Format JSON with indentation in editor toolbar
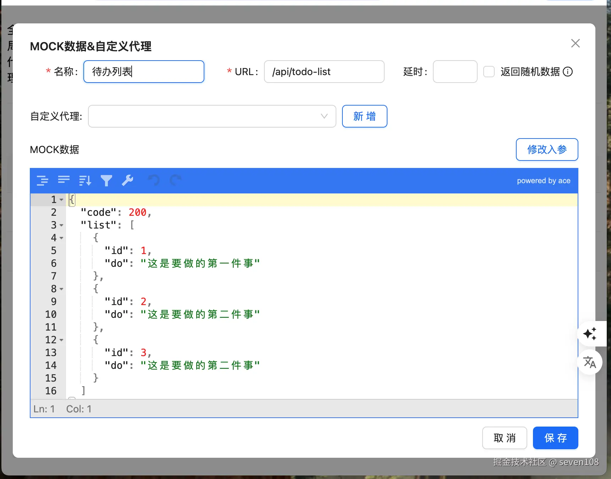 click(43, 181)
